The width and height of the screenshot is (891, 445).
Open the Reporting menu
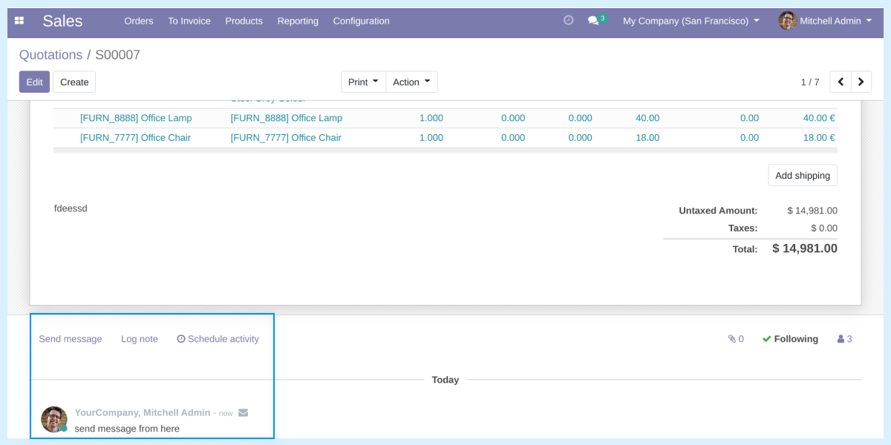coord(298,21)
